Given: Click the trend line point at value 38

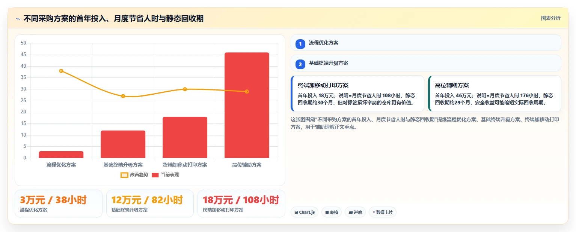Looking at the screenshot, I should pyautogui.click(x=61, y=71).
